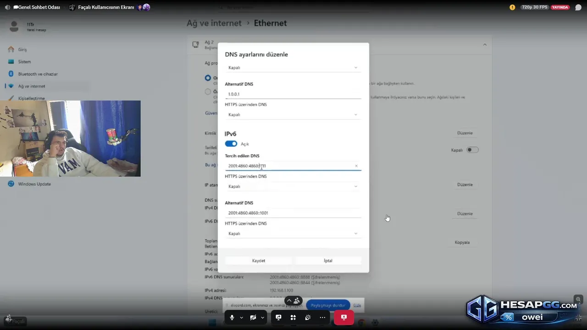Open HTTPS üzerinden DNS dropdown under 1.0.0.1

pos(293,115)
